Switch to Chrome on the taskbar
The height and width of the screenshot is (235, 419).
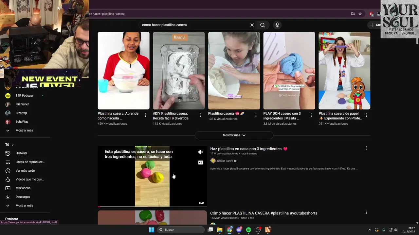[229, 230]
